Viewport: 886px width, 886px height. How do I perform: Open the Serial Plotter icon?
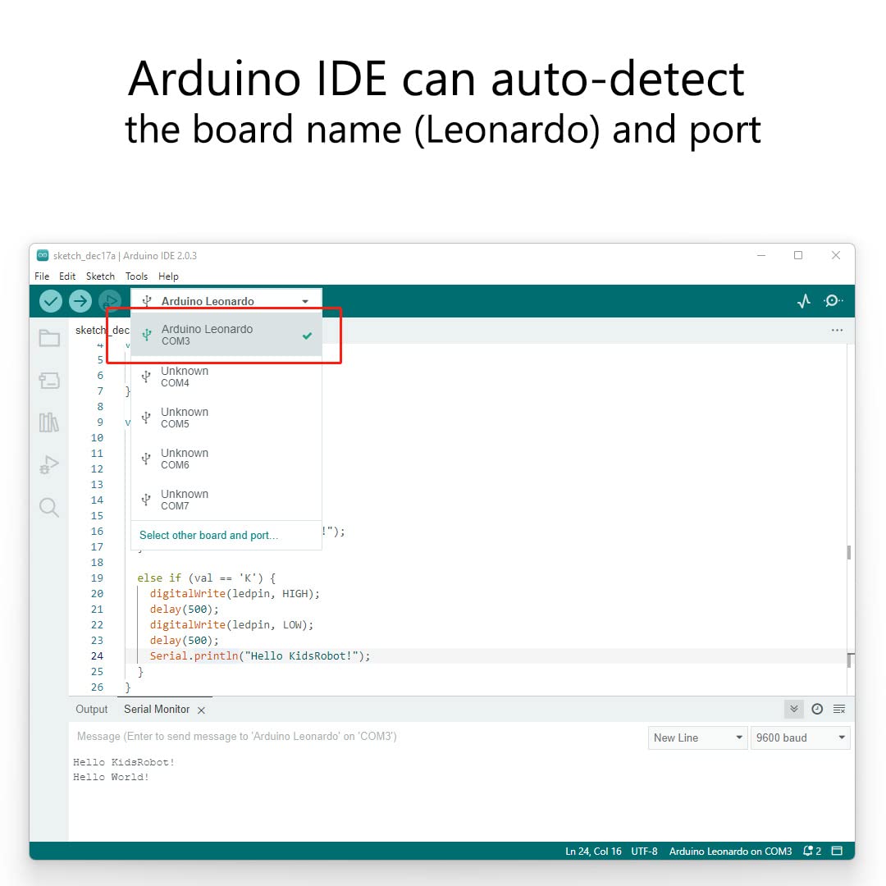[x=804, y=301]
